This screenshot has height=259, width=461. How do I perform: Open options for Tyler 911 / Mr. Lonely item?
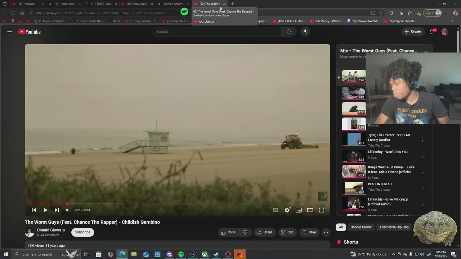coord(422,140)
